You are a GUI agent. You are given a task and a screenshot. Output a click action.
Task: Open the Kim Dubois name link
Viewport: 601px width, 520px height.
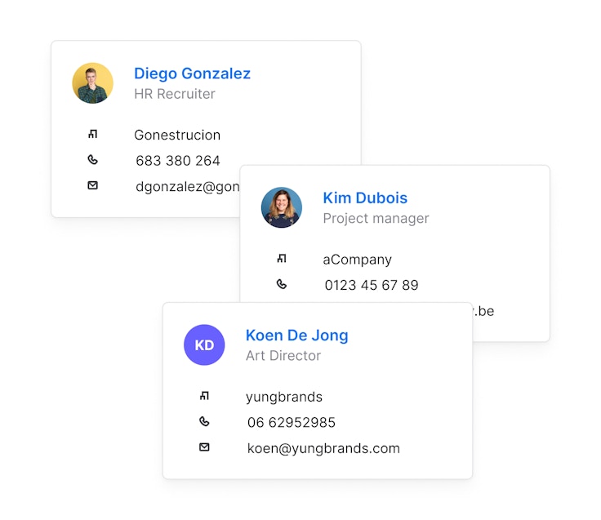coord(365,198)
